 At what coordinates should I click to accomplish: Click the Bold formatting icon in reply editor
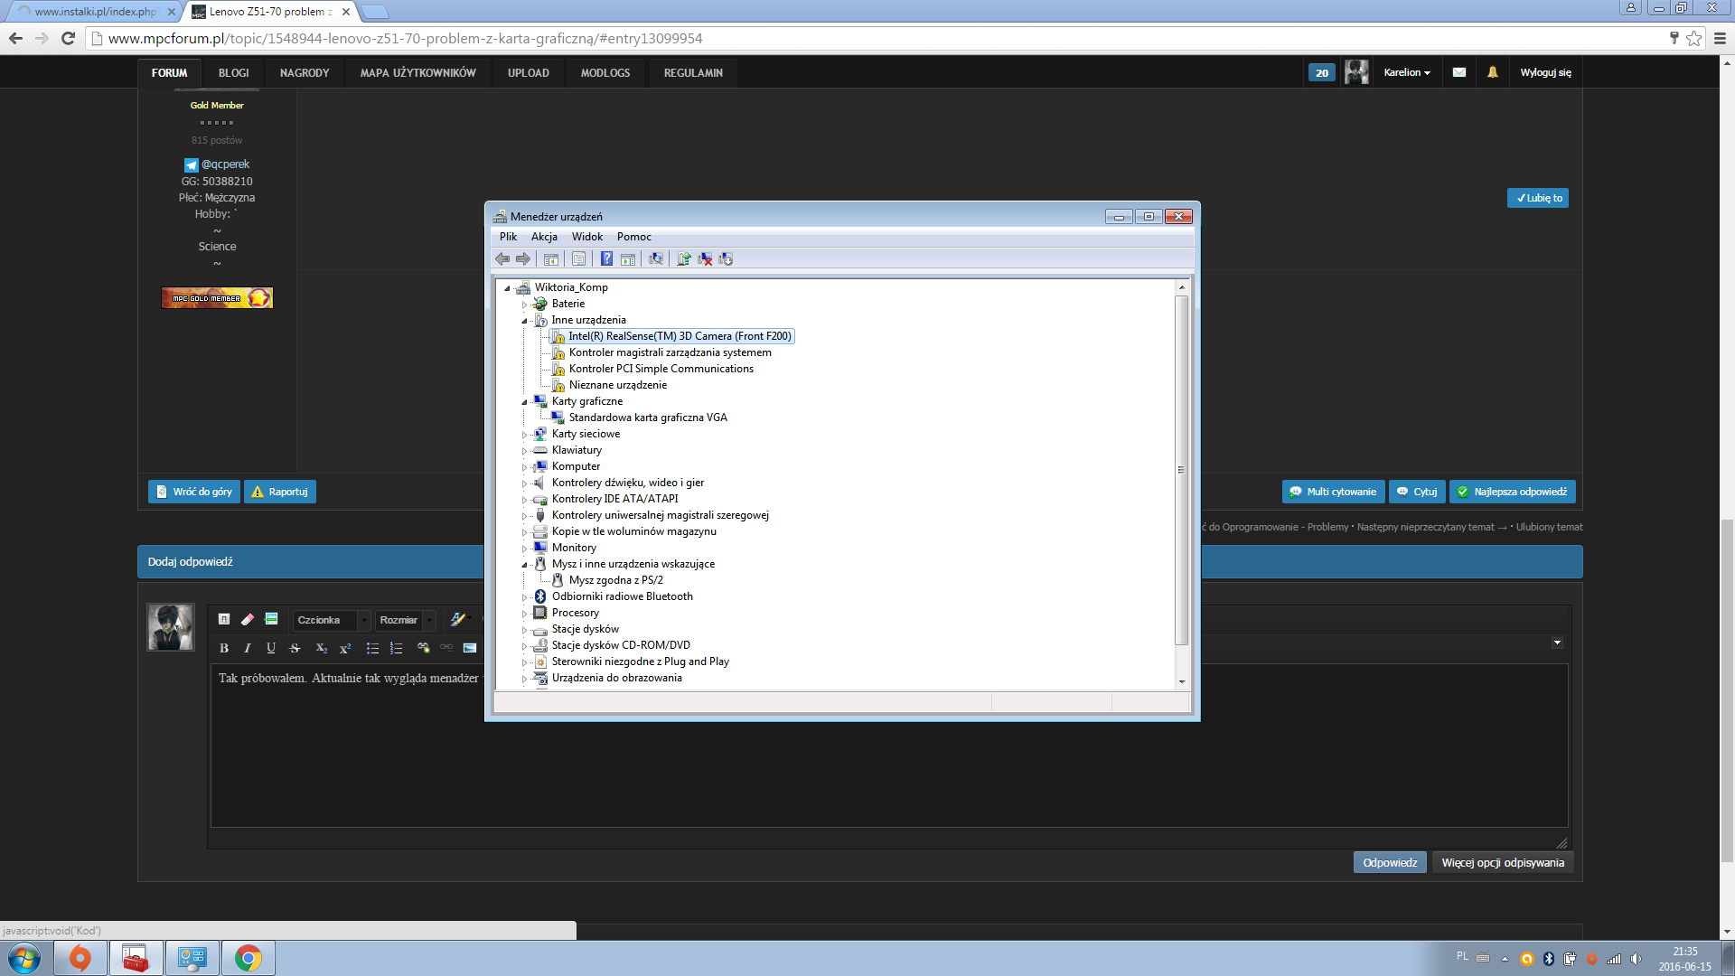pyautogui.click(x=224, y=648)
